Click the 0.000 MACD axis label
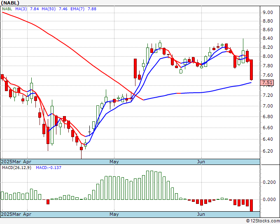The width and height of the screenshot is (280, 224). [x=269, y=199]
